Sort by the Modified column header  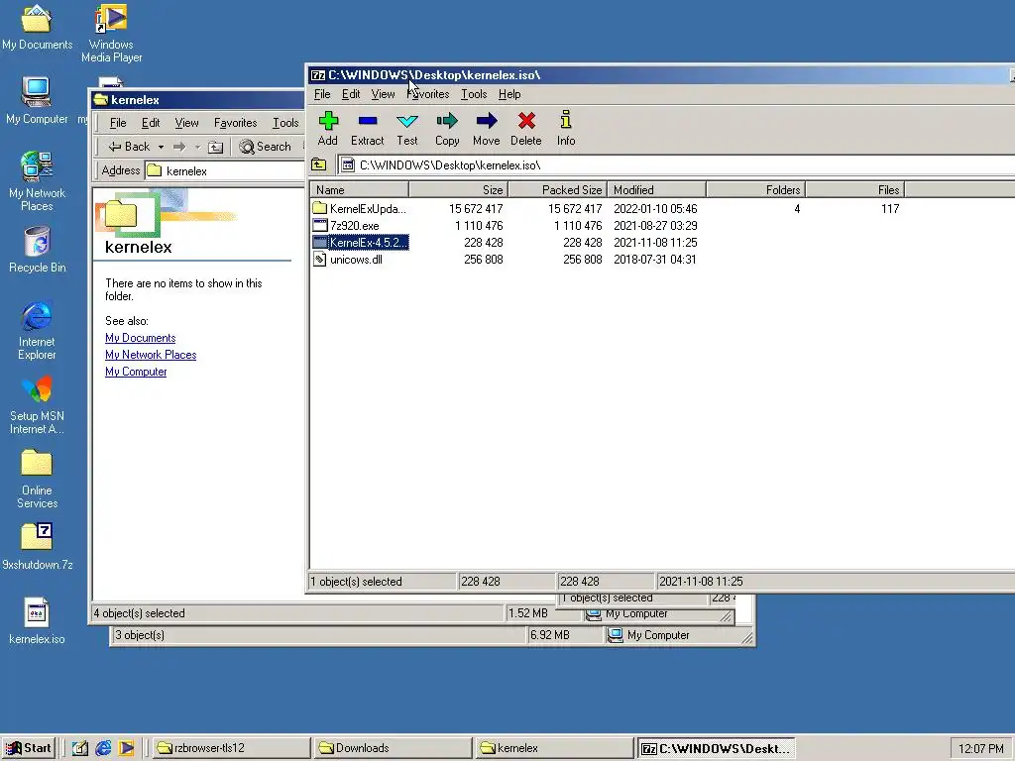[x=657, y=189]
